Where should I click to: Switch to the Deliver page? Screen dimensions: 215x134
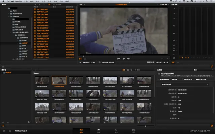point(134,131)
